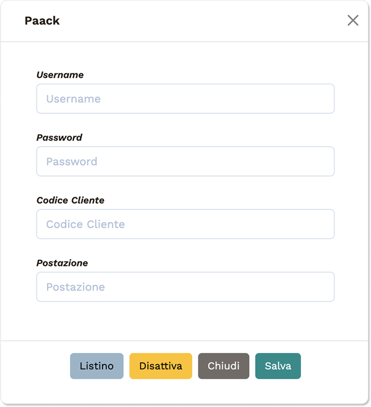The image size is (371, 407).
Task: Click the Postazione label above the field
Action: coord(62,263)
